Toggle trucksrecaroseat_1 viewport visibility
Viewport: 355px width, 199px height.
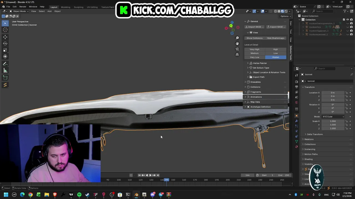[x=348, y=35]
